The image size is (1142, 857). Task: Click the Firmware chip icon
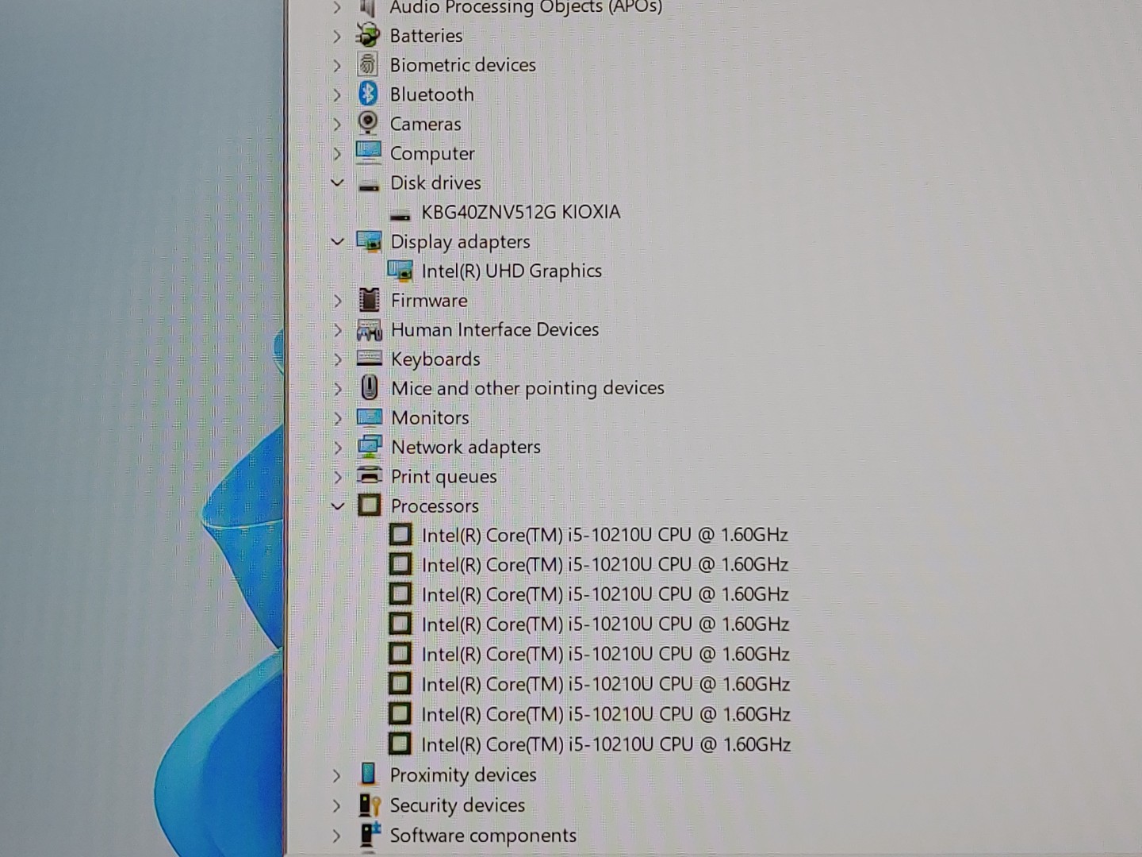point(369,300)
